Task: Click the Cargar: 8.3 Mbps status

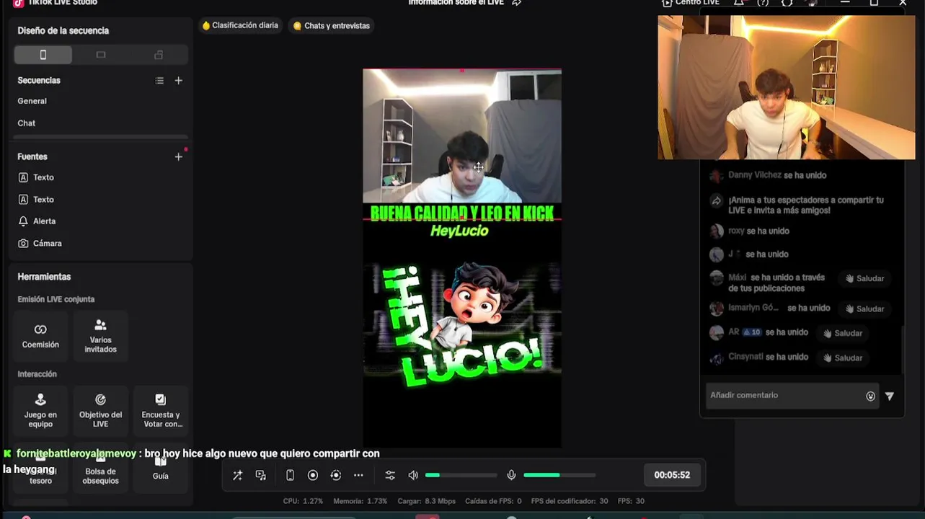Action: point(426,501)
